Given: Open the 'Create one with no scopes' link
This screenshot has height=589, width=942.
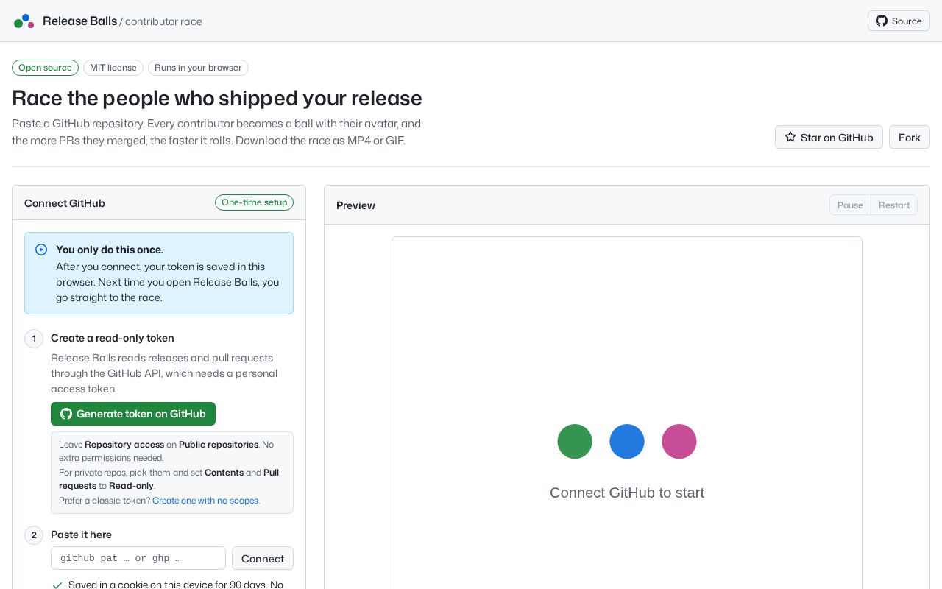Looking at the screenshot, I should (x=205, y=501).
